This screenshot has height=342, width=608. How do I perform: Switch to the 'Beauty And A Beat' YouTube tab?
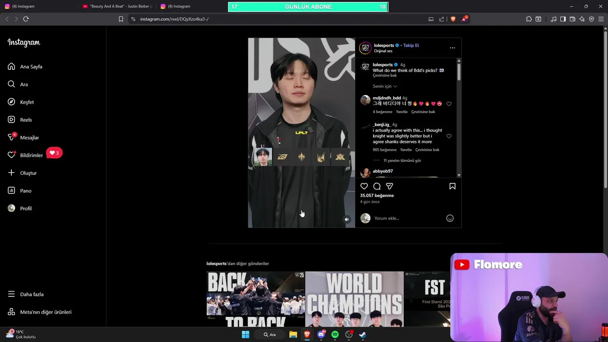click(116, 6)
